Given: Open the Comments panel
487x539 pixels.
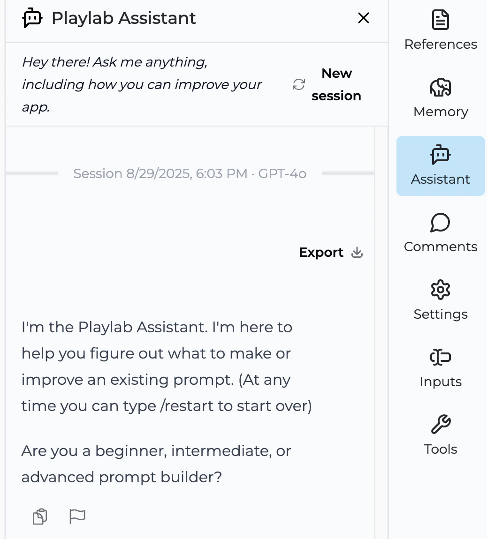Looking at the screenshot, I should [441, 233].
